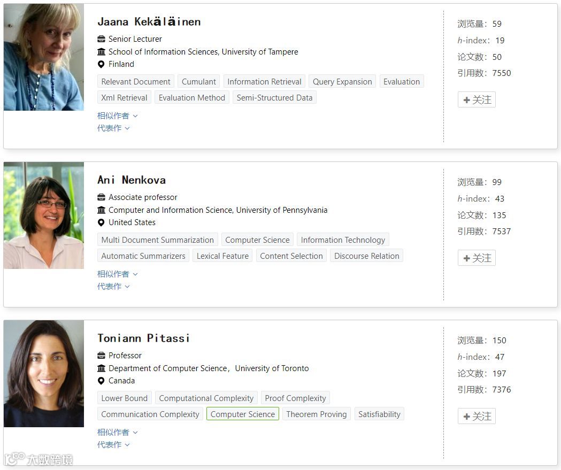Open Toniann Pitassi's profile name link
This screenshot has width=561, height=470.
pyautogui.click(x=143, y=338)
